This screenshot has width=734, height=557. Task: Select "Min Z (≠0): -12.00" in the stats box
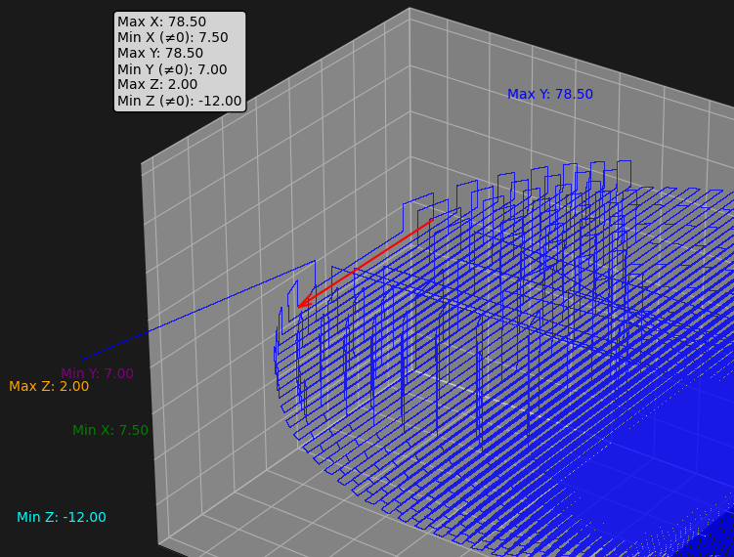pyautogui.click(x=179, y=101)
